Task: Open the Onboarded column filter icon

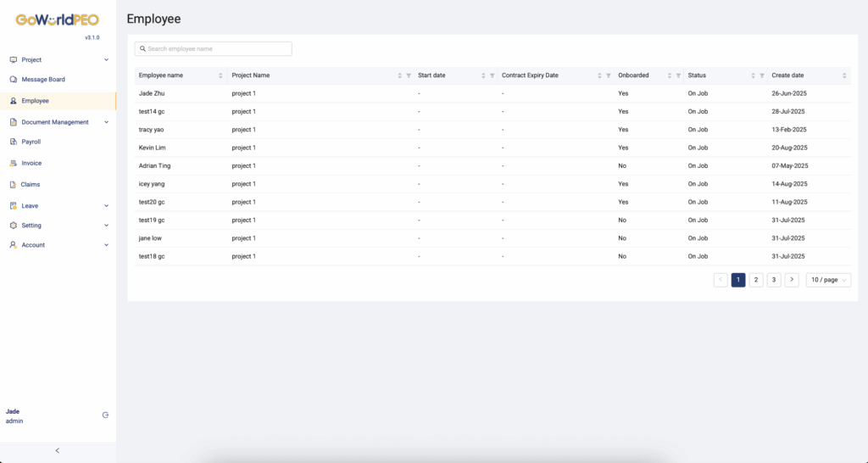Action: click(x=678, y=75)
